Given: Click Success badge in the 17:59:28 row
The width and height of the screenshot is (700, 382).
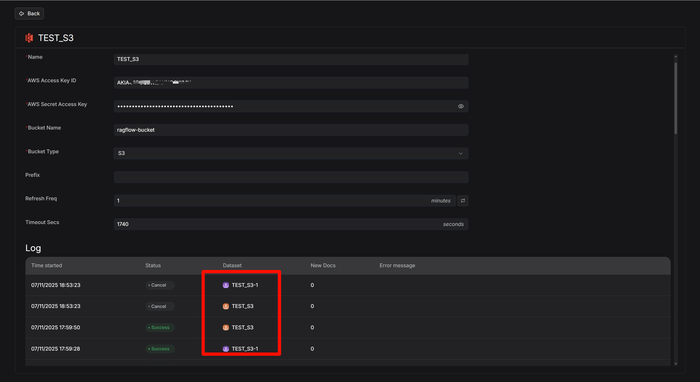Looking at the screenshot, I should click(x=160, y=349).
